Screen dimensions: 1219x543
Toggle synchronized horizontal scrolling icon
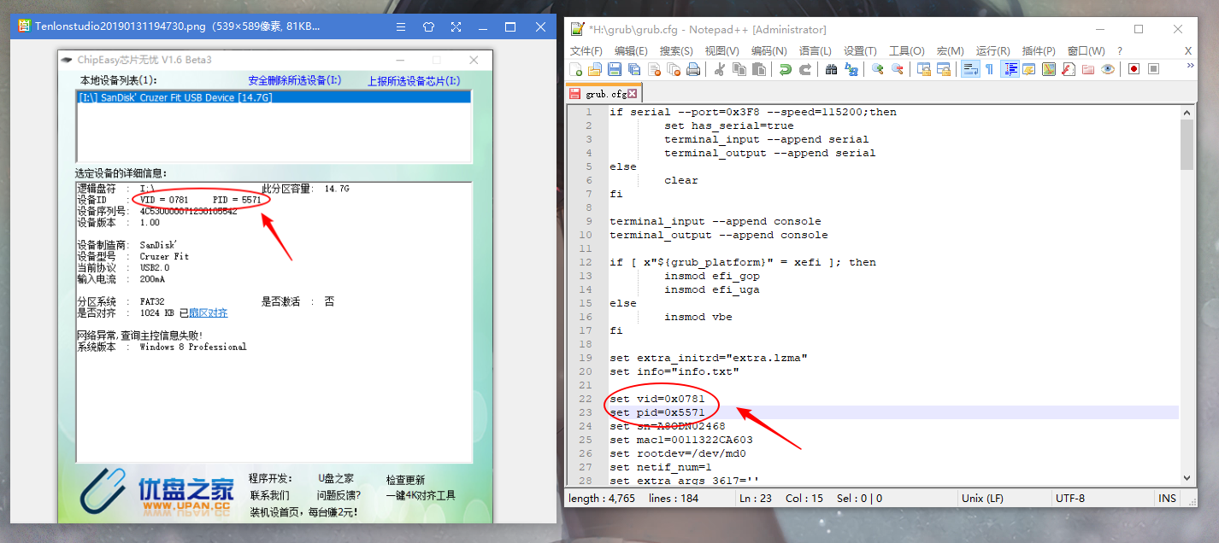[943, 69]
